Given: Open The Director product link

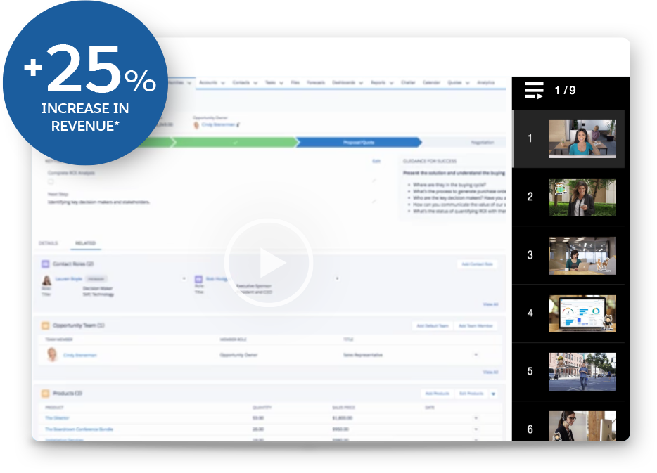Looking at the screenshot, I should tap(57, 418).
